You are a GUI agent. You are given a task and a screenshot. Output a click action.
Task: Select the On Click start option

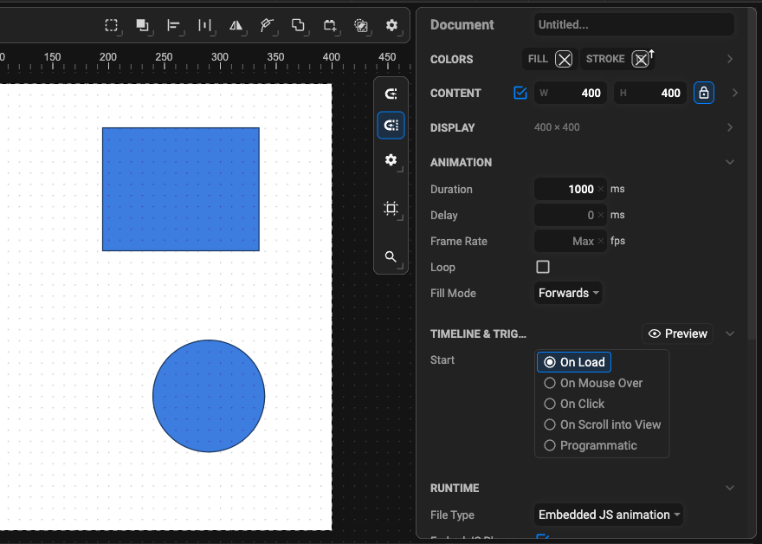[x=574, y=404]
